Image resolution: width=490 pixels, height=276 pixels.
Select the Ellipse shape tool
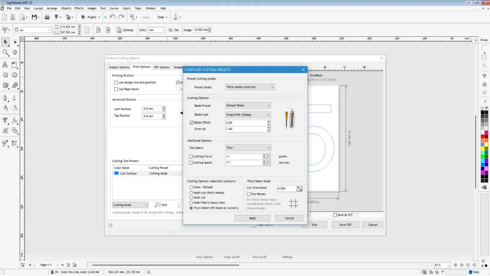click(x=14, y=75)
